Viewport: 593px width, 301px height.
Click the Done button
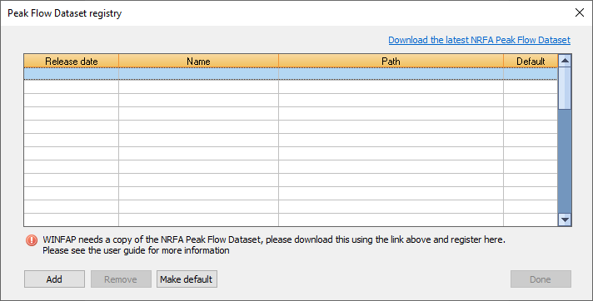pyautogui.click(x=541, y=279)
